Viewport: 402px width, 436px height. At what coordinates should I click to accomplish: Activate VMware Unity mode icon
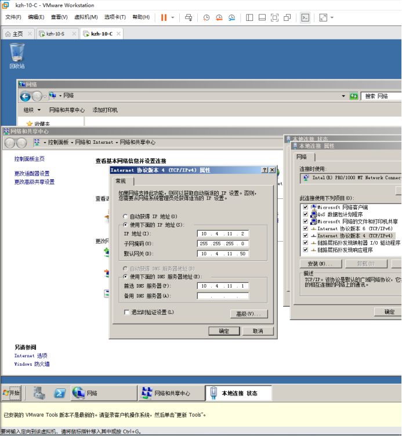click(x=287, y=17)
